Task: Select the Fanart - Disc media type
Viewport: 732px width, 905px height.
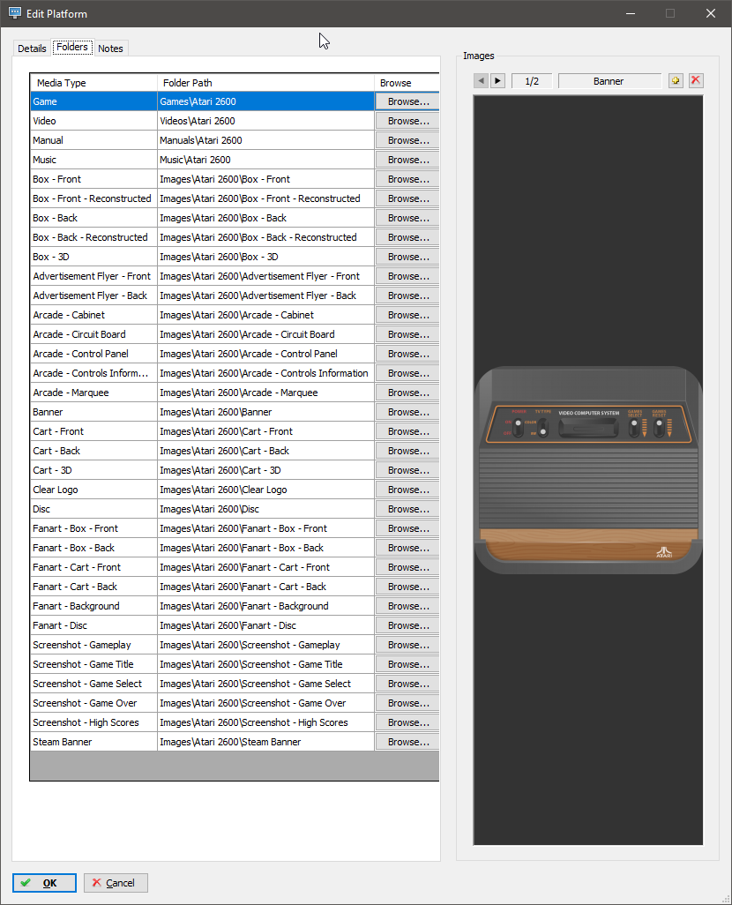Action: (93, 625)
